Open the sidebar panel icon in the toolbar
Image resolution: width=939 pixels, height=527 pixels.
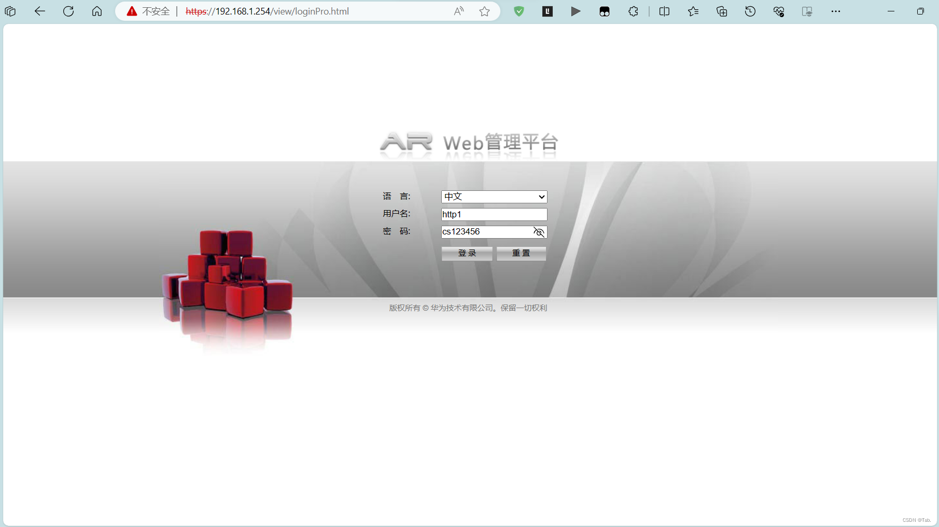807,11
